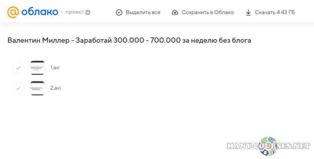Click the download arrow icon
The width and height of the screenshot is (314, 159).
pos(248,13)
